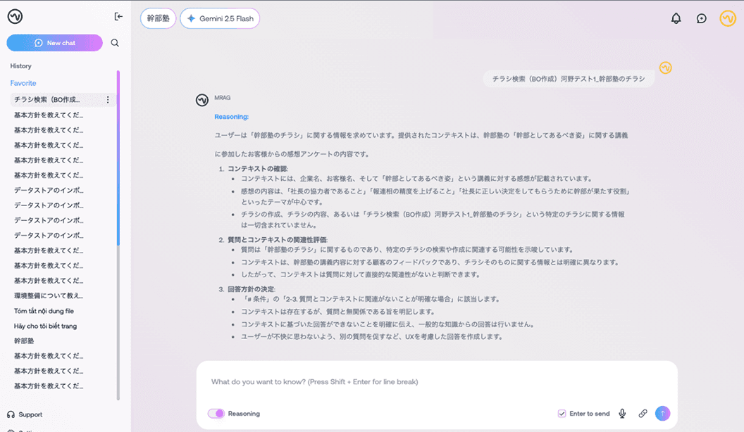Collapse the sidebar with the arrow icon

pyautogui.click(x=118, y=16)
